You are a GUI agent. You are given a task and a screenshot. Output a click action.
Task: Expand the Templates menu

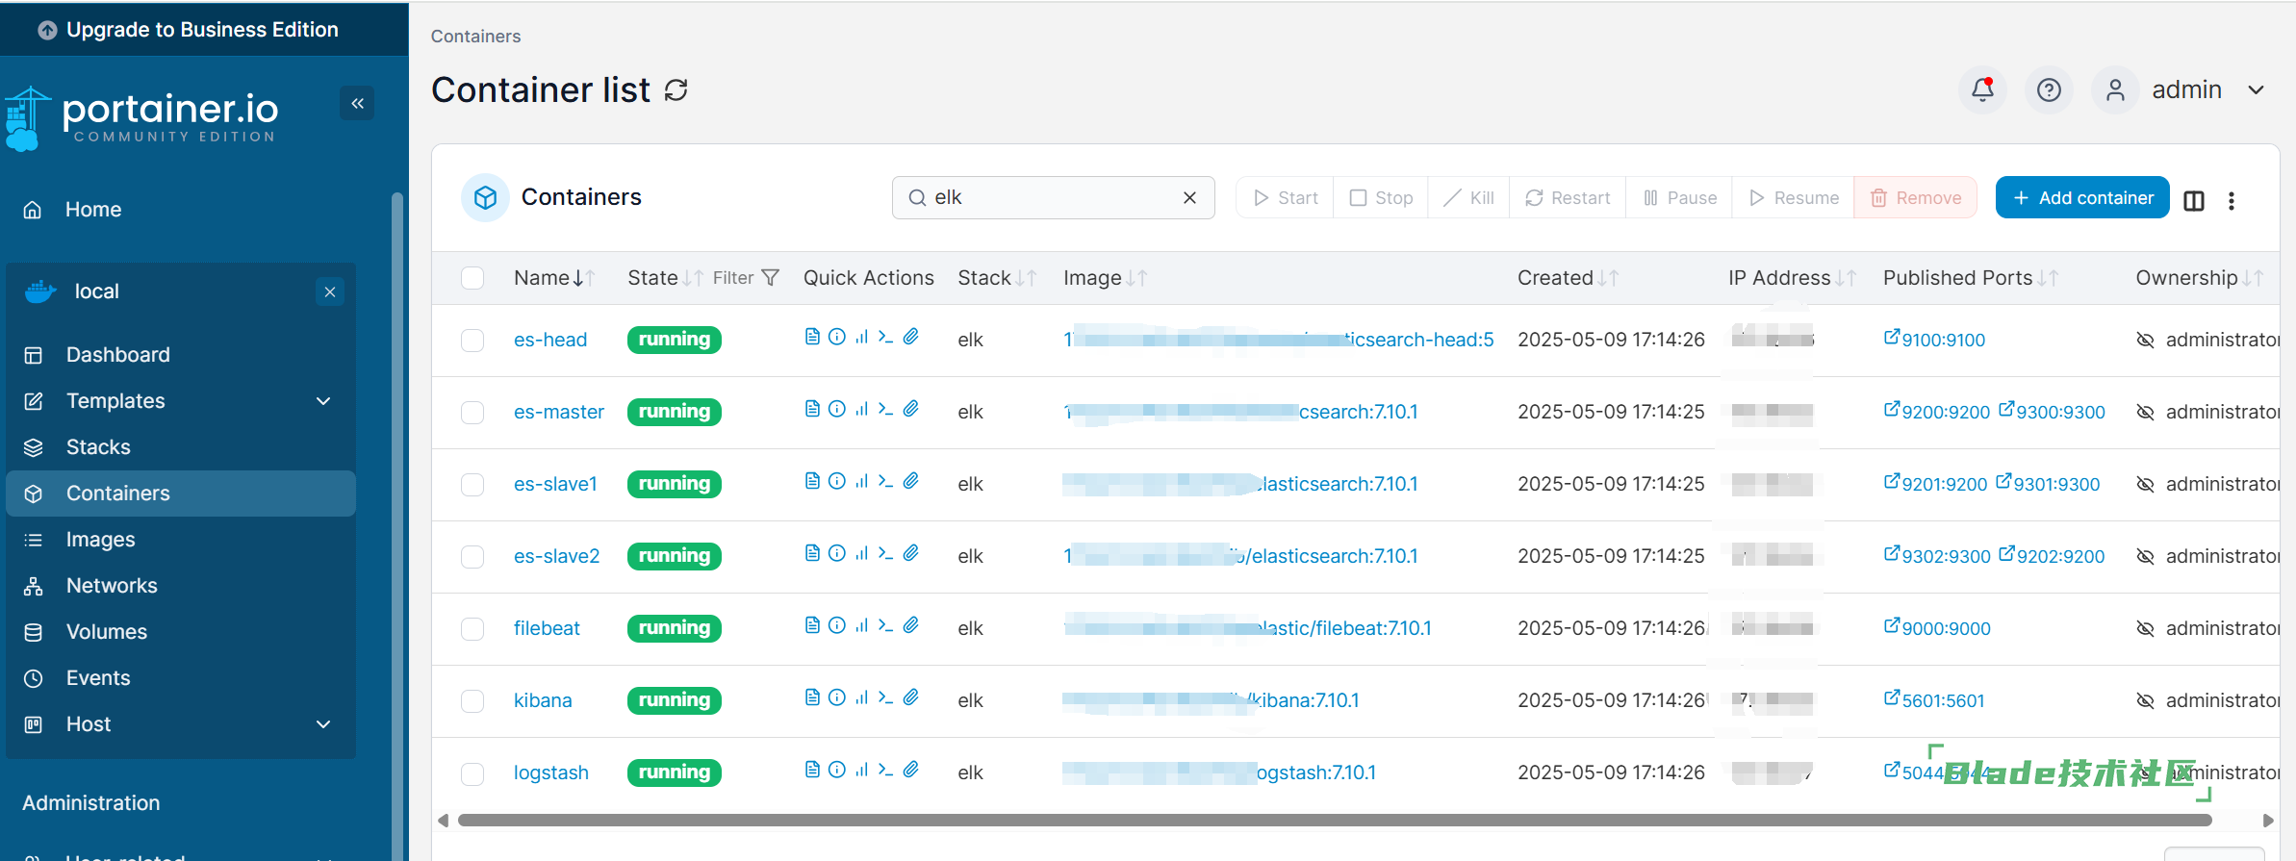[181, 401]
